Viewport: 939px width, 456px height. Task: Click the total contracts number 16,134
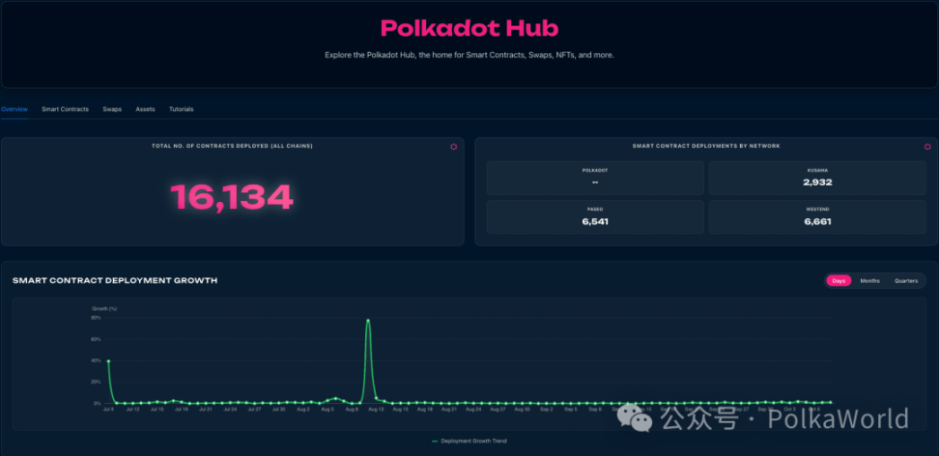click(233, 196)
